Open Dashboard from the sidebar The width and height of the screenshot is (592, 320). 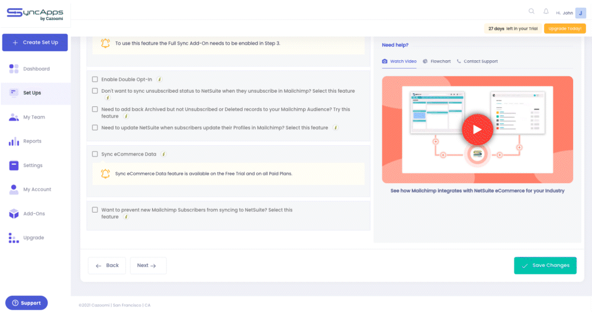(36, 68)
